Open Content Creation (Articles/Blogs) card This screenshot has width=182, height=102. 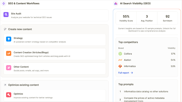pyautogui.click(x=55, y=54)
